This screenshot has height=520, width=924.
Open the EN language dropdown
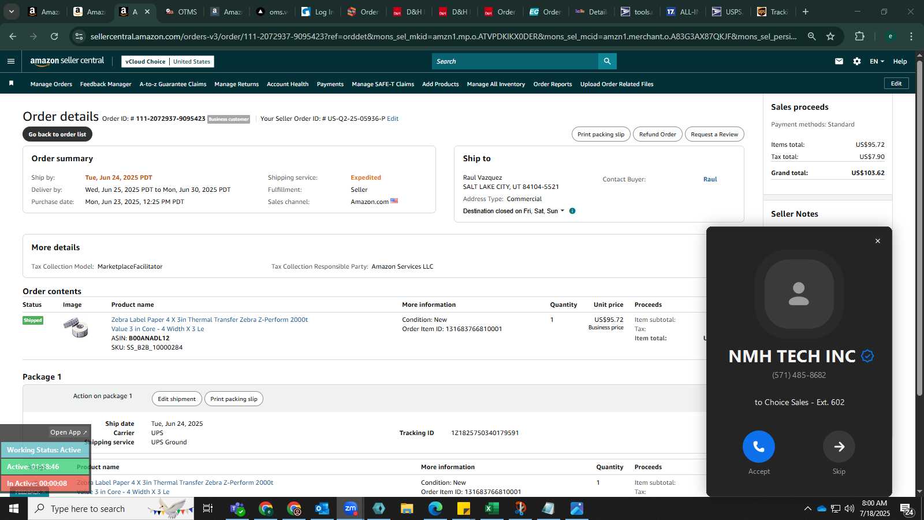877,61
